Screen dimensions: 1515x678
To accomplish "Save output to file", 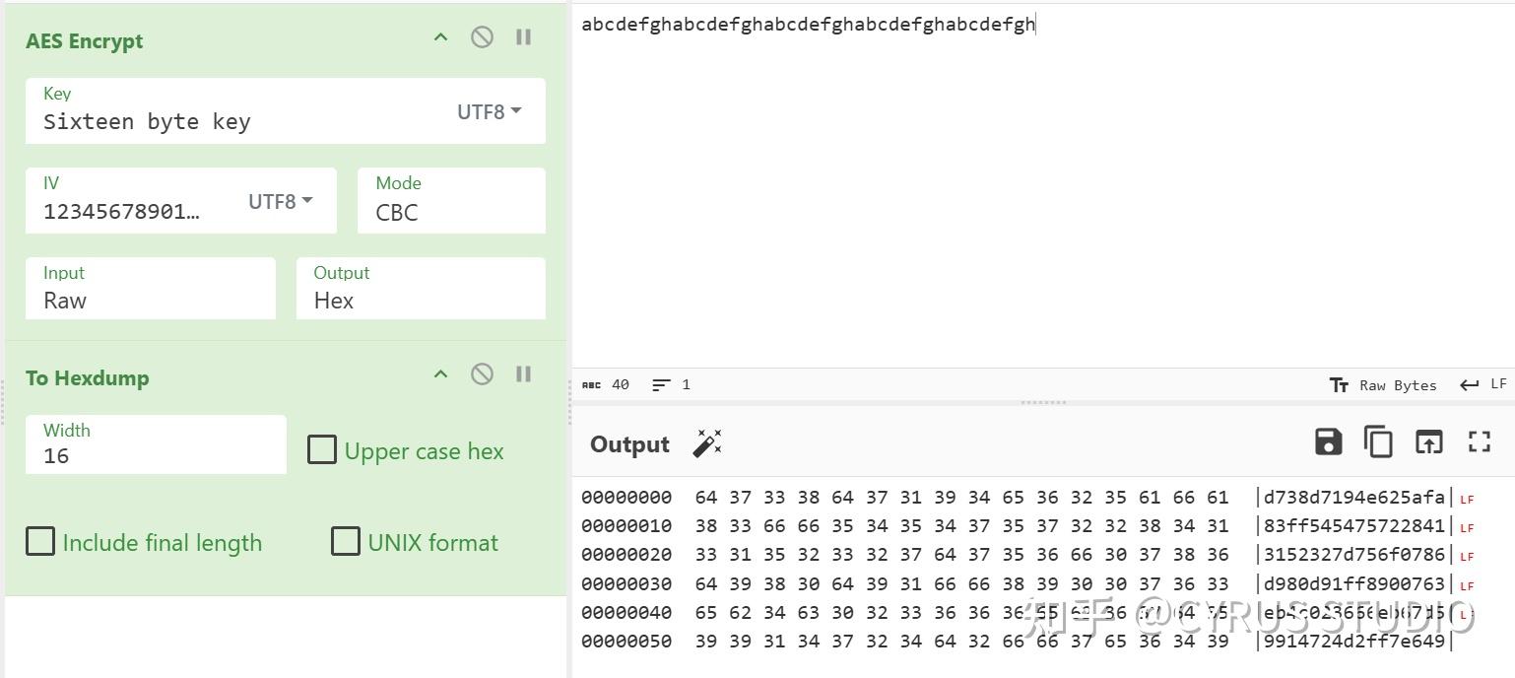I will [x=1328, y=441].
